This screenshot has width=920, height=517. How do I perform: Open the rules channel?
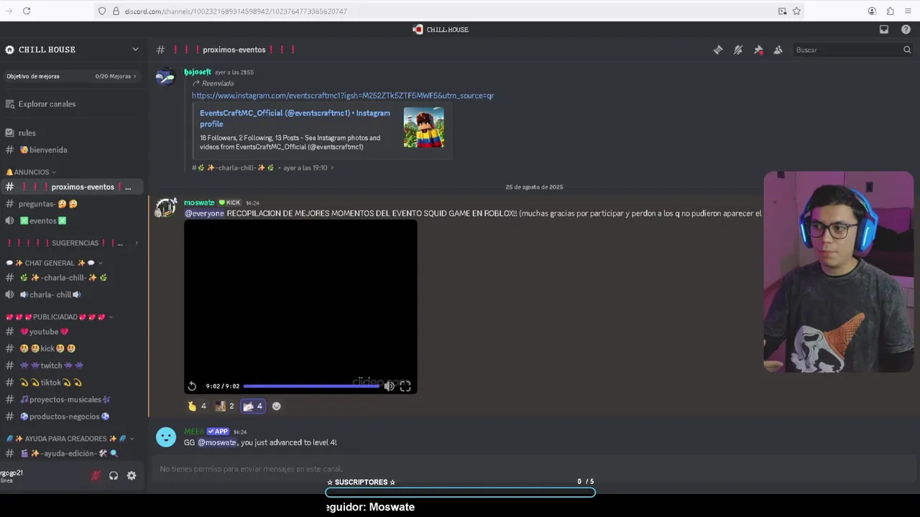pyautogui.click(x=27, y=133)
